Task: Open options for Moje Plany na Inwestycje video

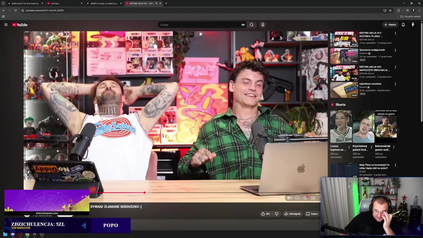Action: pos(395,165)
